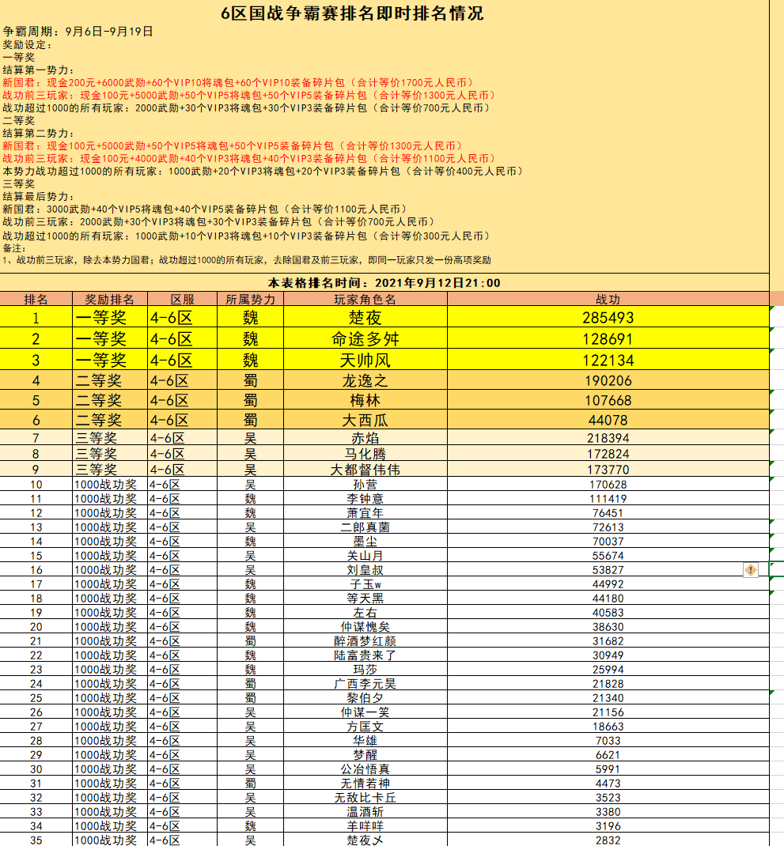Click the player cell 仲谋一笑
Image resolution: width=784 pixels, height=846 pixels.
coord(365,712)
